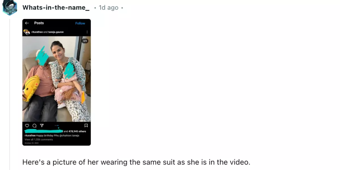Open taneja.gaurav collaborator profile

coord(56,32)
